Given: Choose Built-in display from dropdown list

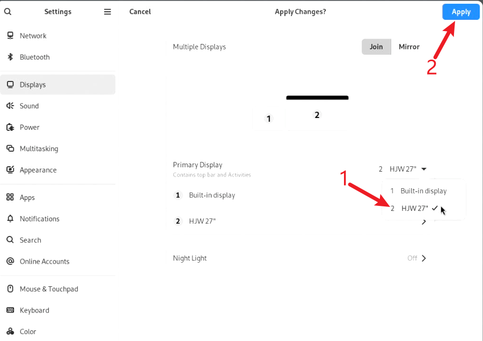Looking at the screenshot, I should 423,191.
